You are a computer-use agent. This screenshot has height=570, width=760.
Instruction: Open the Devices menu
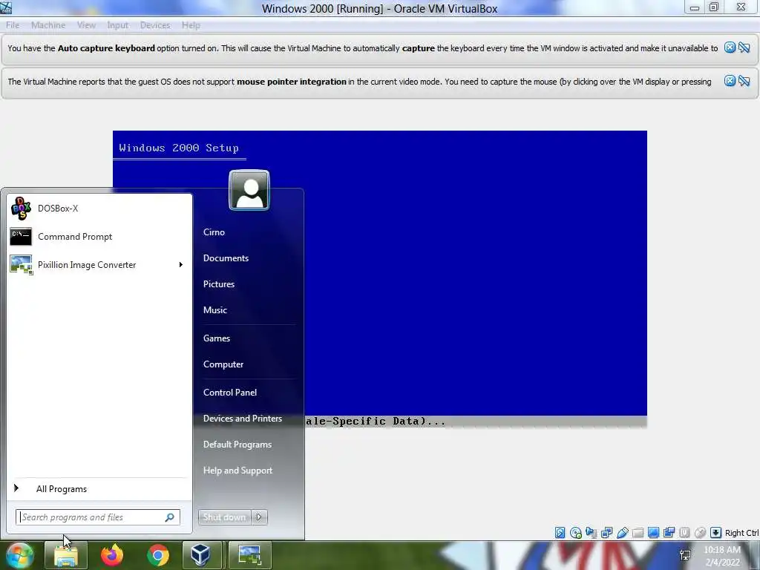[x=155, y=25]
